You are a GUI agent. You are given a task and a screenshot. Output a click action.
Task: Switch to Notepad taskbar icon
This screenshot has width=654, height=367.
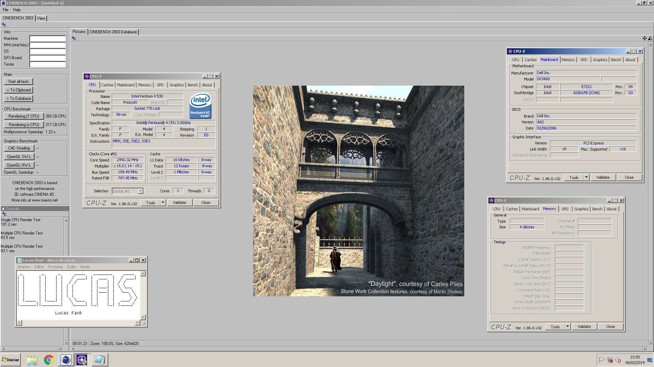[100, 360]
